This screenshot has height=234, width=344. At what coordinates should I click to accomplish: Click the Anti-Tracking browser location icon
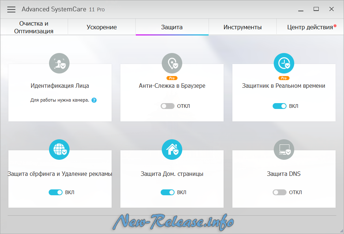[172, 63]
